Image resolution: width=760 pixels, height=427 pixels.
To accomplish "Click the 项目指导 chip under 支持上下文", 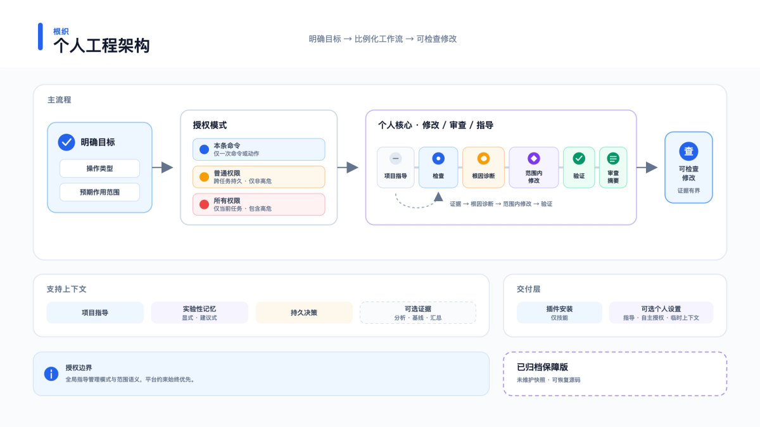I will (95, 313).
